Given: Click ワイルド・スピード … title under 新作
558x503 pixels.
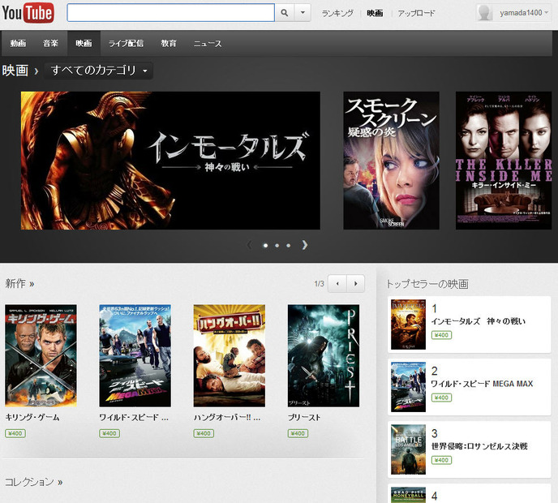Looking at the screenshot, I should (x=134, y=417).
